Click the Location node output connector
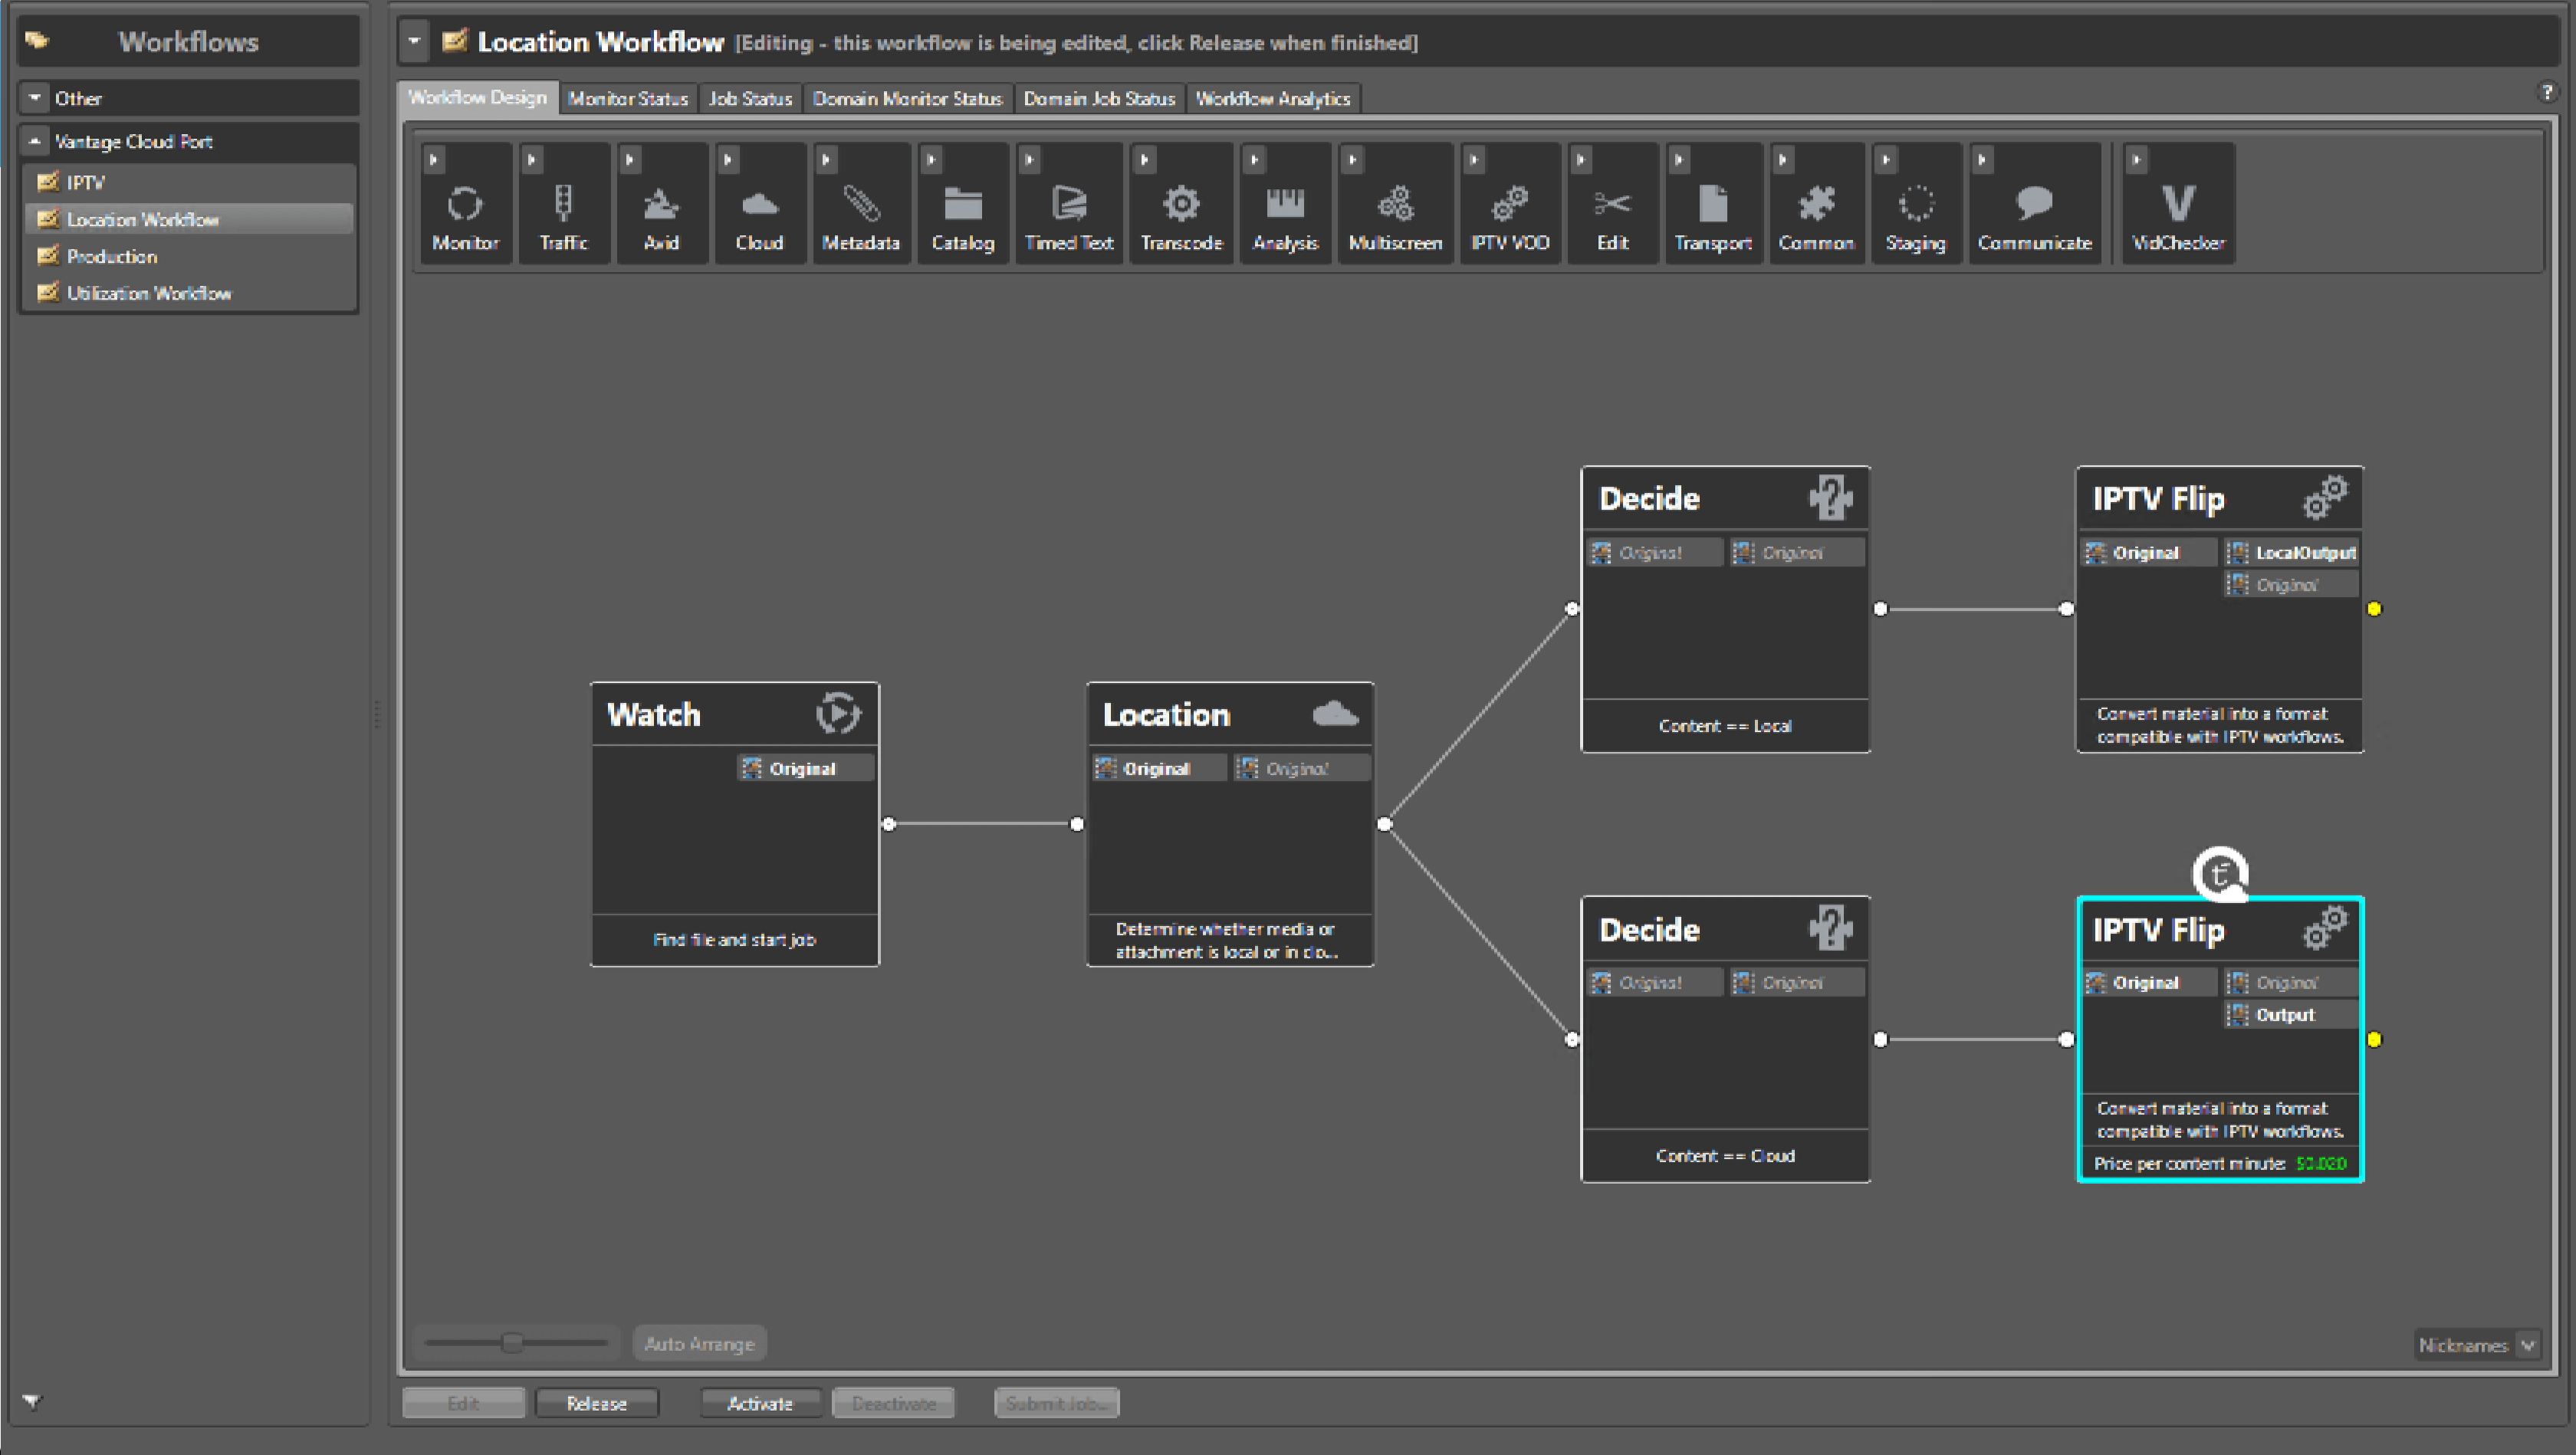This screenshot has height=1455, width=2576. (x=1384, y=824)
